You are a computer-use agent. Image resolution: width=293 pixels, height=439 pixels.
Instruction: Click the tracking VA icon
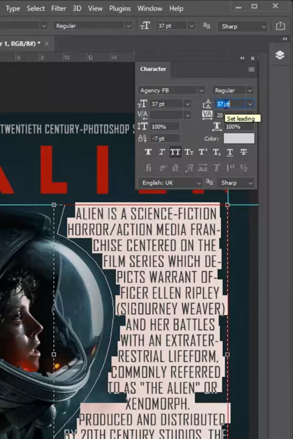pos(207,115)
